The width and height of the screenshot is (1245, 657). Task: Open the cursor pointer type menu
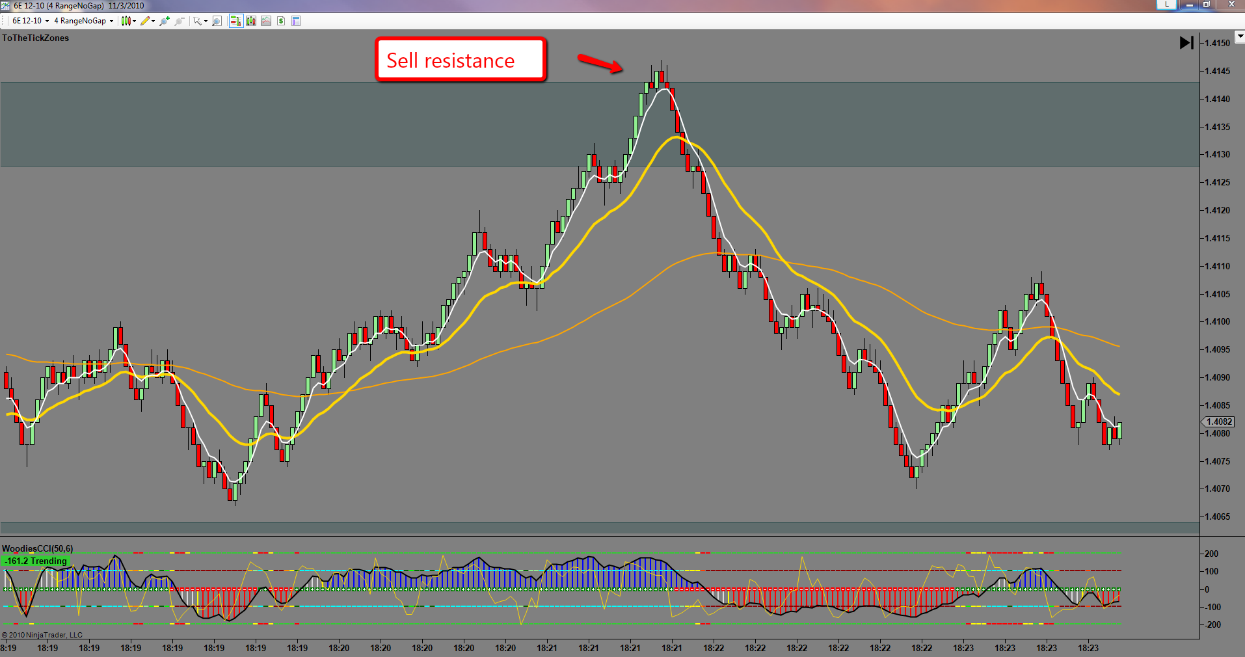pyautogui.click(x=200, y=21)
